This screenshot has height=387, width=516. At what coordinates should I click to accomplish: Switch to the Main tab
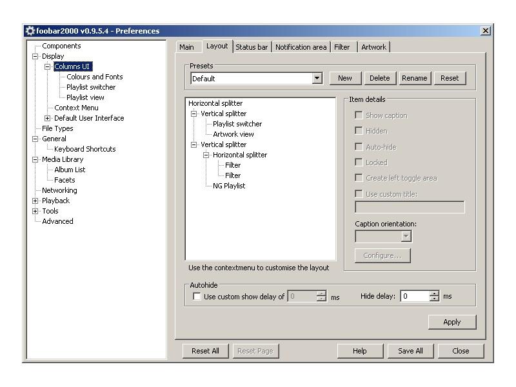coord(187,47)
